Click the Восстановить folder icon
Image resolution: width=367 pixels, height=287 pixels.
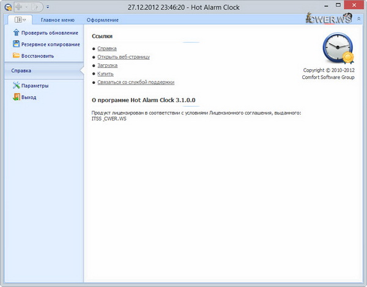(16, 56)
